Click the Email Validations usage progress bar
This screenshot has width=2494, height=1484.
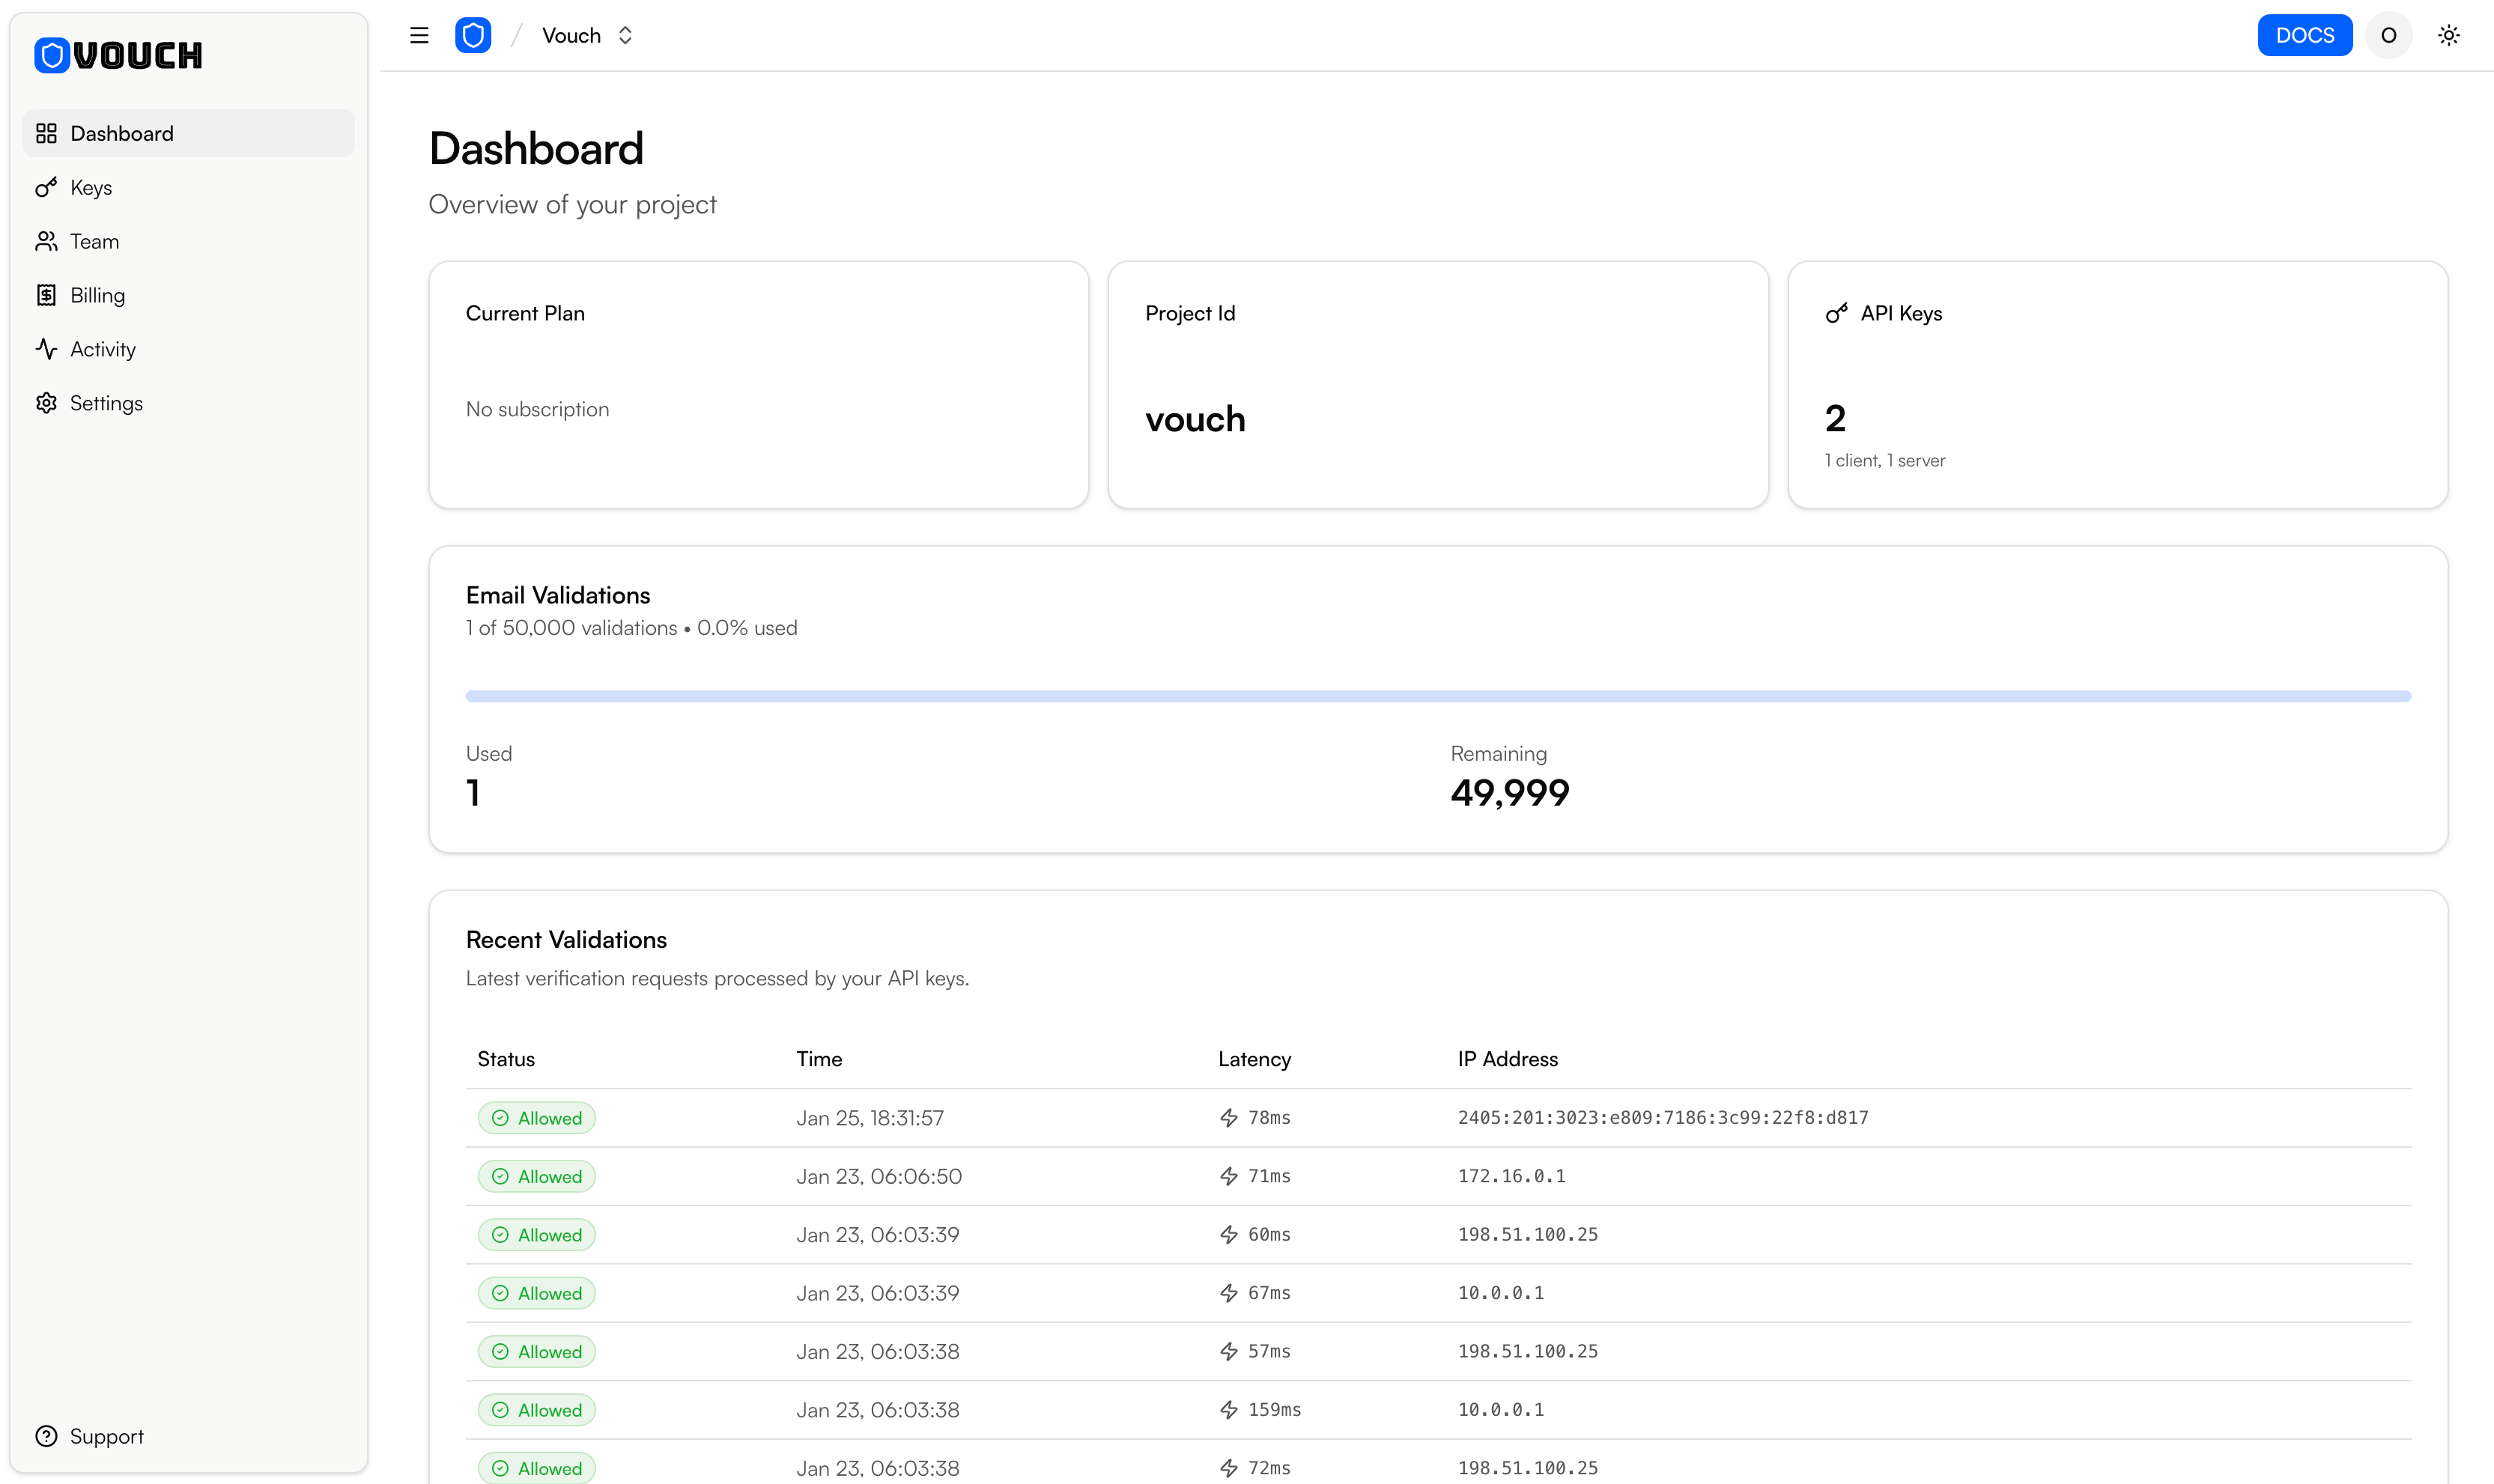(x=1437, y=696)
